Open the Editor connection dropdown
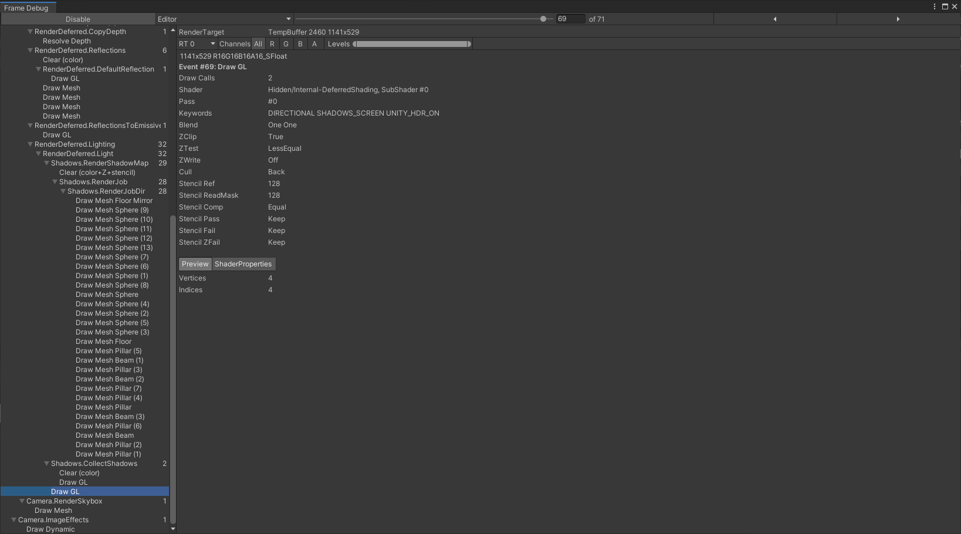This screenshot has width=961, height=534. click(224, 19)
